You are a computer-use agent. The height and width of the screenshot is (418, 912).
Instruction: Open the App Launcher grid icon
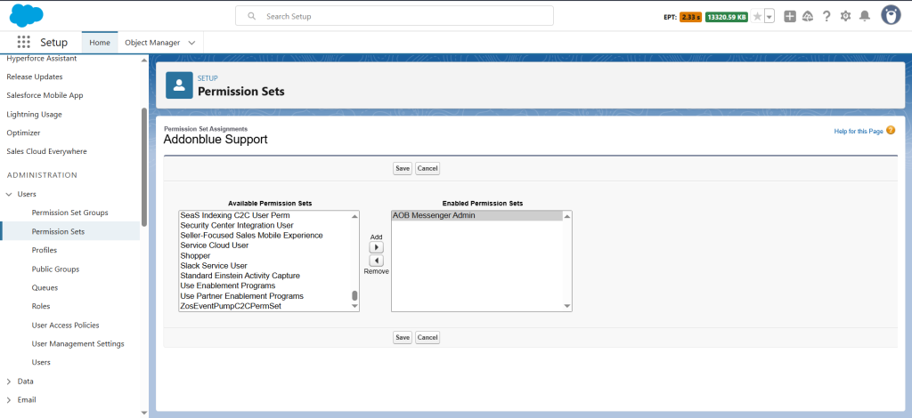[24, 42]
